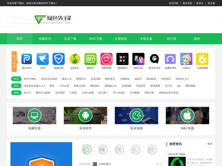Click the 美图秀秀 meitu icon
The width and height of the screenshot is (222, 166).
(x=107, y=59)
